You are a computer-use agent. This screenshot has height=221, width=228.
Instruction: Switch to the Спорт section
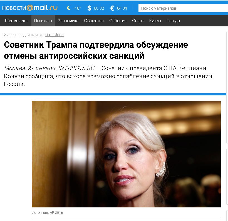138,21
